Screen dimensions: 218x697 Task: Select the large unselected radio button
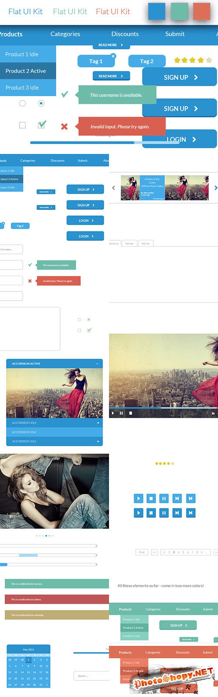[x=22, y=104]
